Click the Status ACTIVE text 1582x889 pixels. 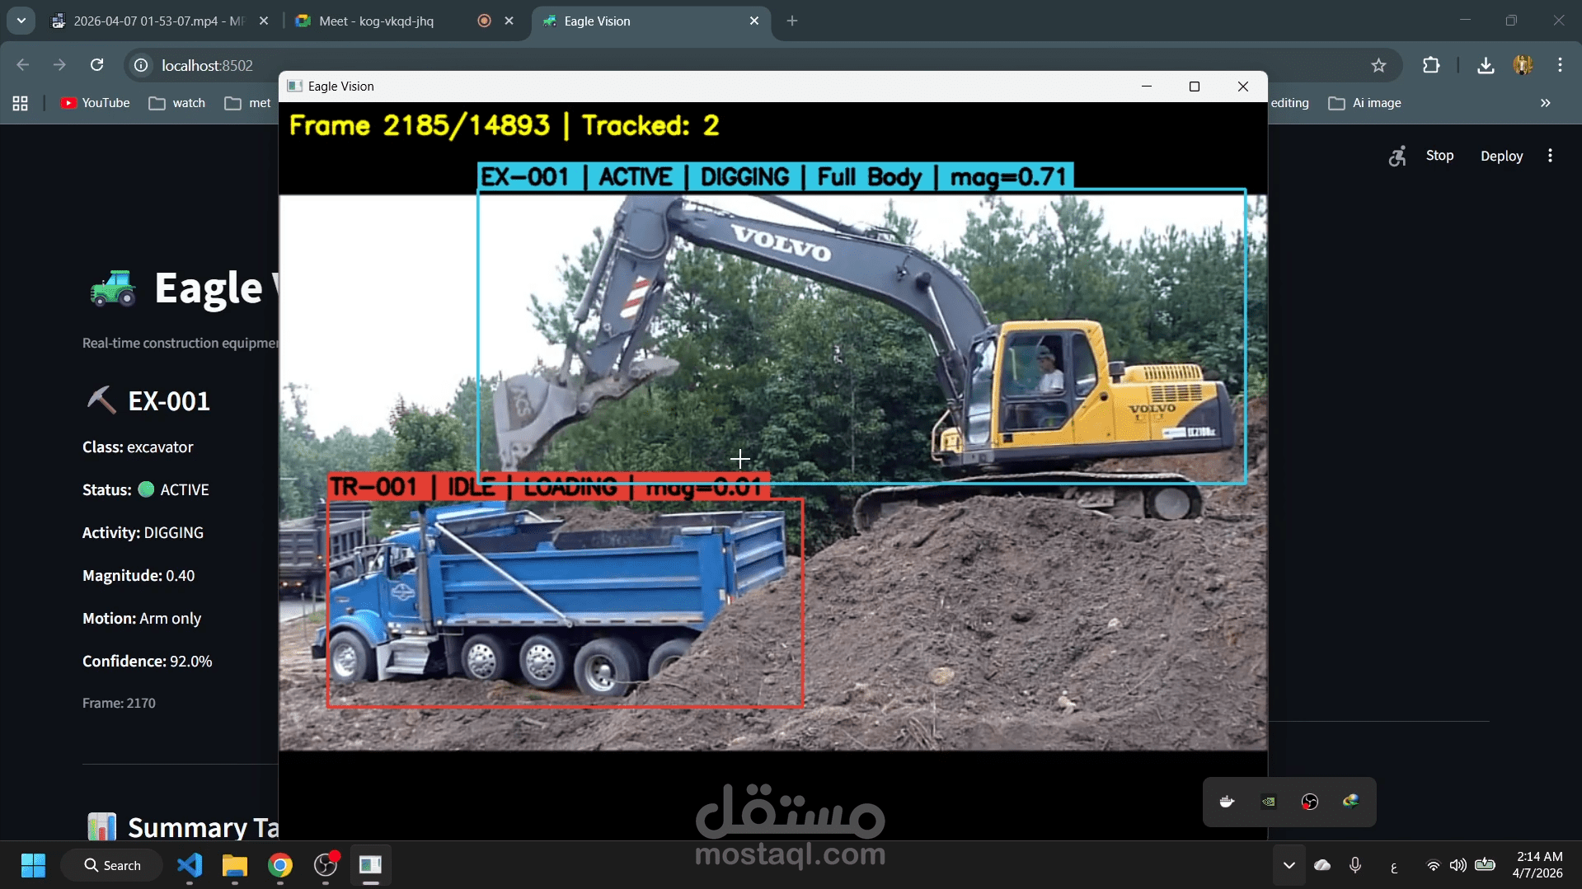[146, 489]
